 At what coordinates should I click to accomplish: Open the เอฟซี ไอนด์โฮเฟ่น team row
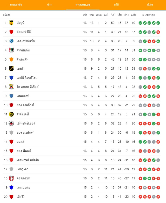click(81, 78)
